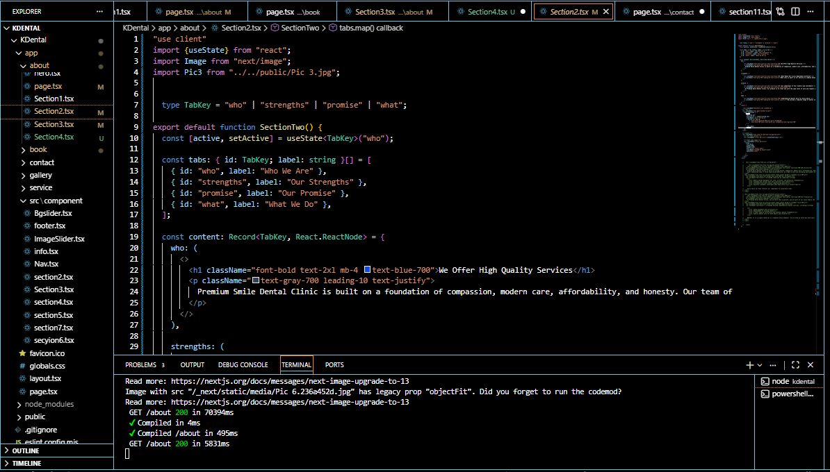Click tabs.map() callback breadcrumb
The height and width of the screenshot is (472, 830).
[x=371, y=28]
